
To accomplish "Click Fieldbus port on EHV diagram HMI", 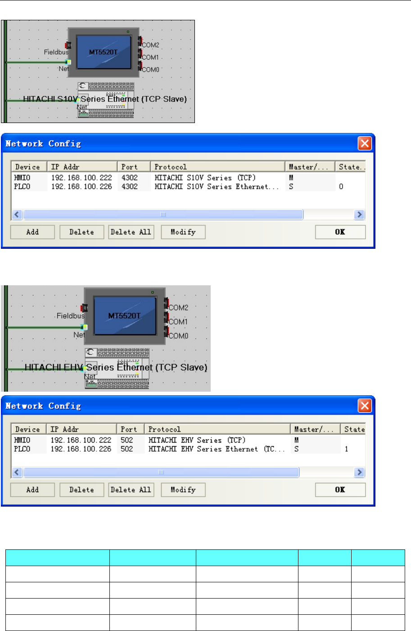I will tap(84, 308).
